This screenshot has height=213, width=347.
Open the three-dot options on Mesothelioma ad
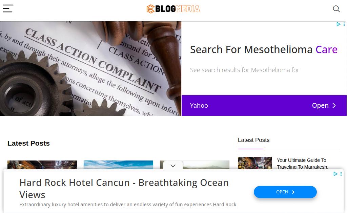tap(344, 24)
